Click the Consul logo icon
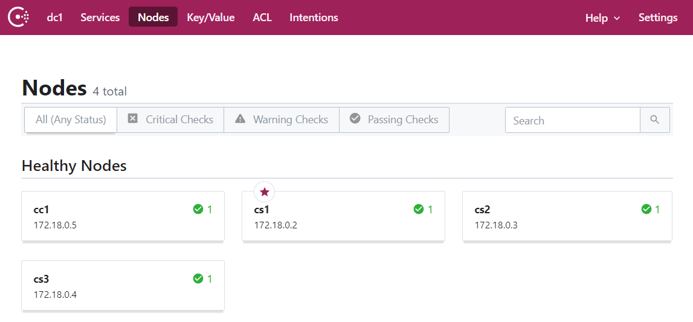Image resolution: width=693 pixels, height=322 pixels. coord(22,17)
